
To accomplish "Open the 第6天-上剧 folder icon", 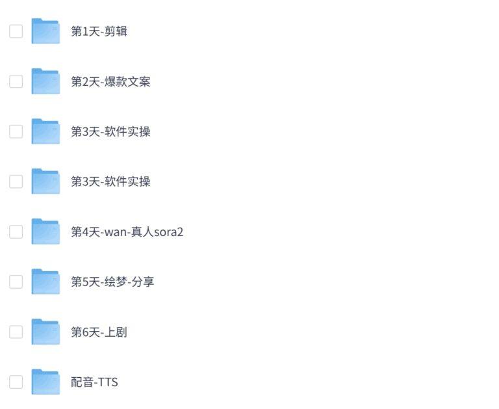I will (45, 332).
